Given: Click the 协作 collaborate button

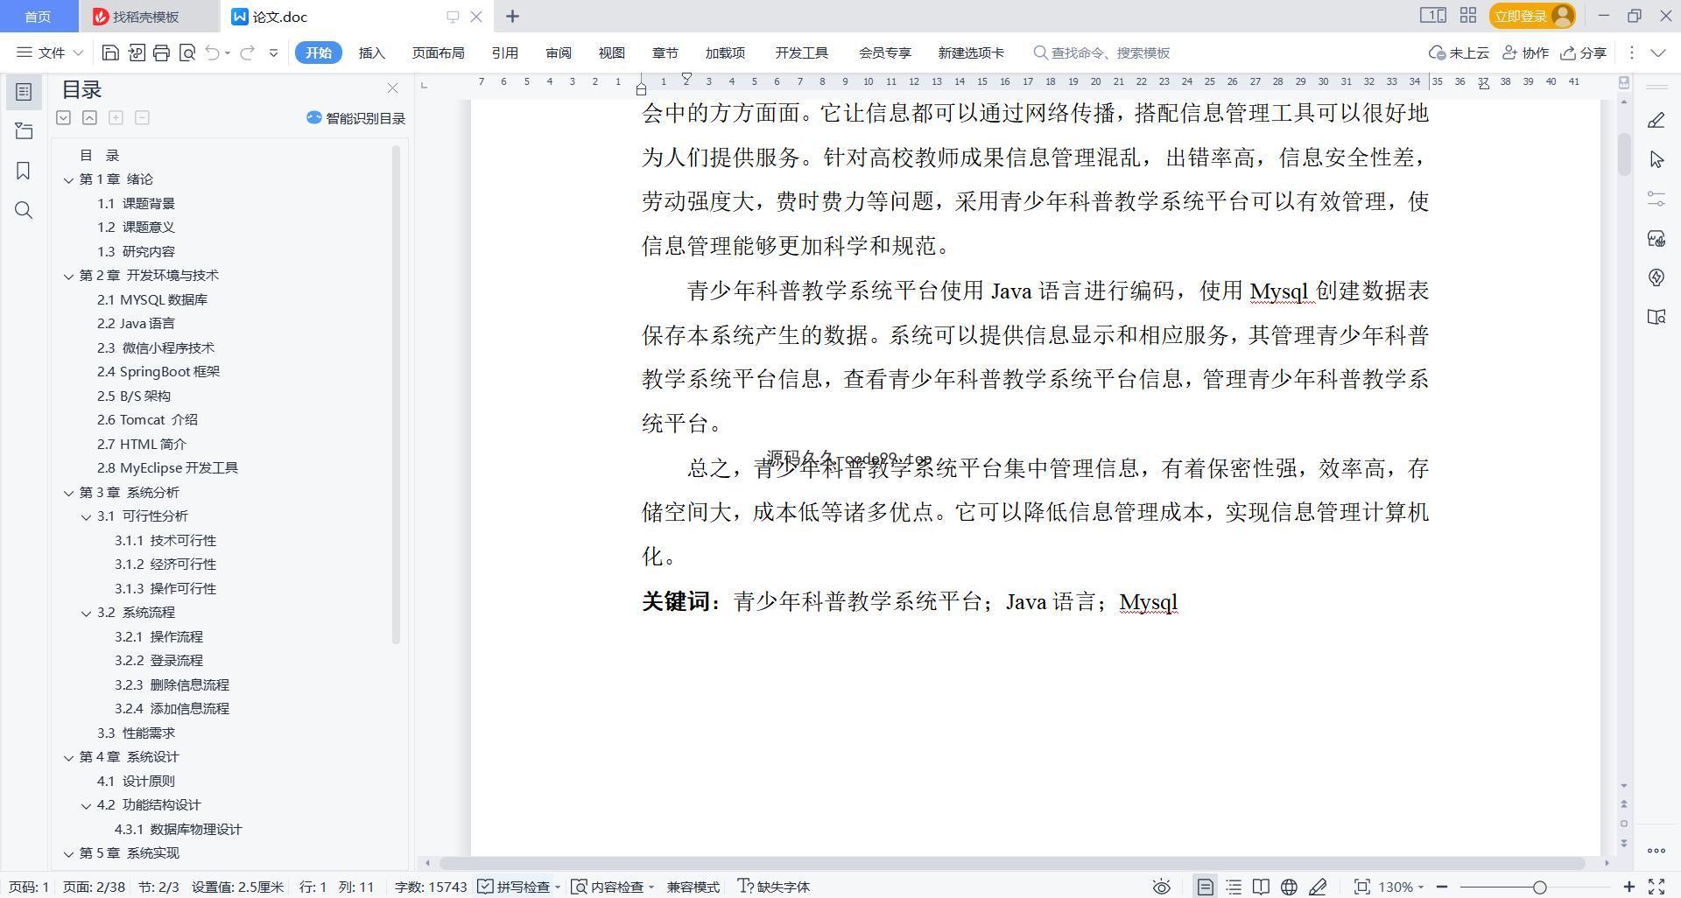Looking at the screenshot, I should point(1525,53).
